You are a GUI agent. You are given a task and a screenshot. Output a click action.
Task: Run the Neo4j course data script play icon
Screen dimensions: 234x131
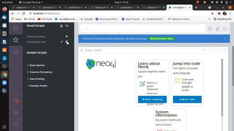tap(67, 42)
